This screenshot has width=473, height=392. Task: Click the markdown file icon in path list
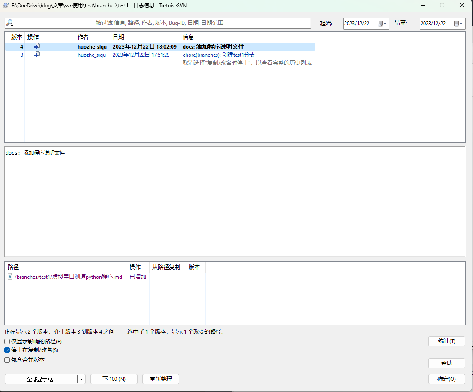coord(10,277)
